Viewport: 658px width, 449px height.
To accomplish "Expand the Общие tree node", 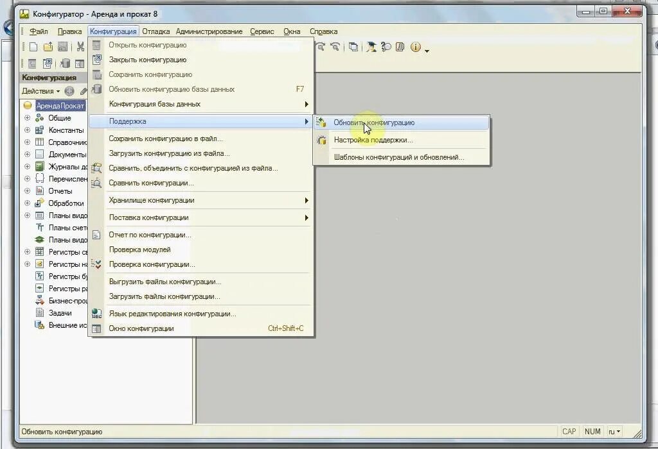I will [x=27, y=117].
